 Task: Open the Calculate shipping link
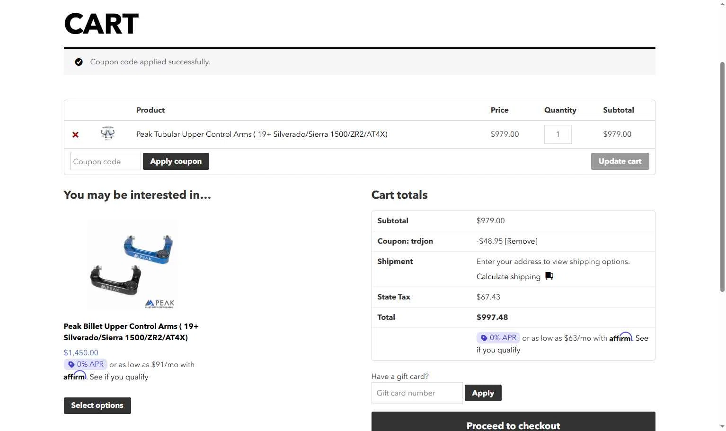[x=508, y=277]
